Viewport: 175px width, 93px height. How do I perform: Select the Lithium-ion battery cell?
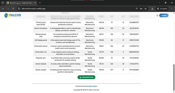(41, 29)
